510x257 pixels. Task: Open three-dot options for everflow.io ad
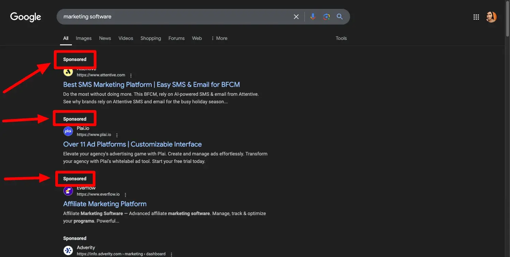(x=125, y=195)
